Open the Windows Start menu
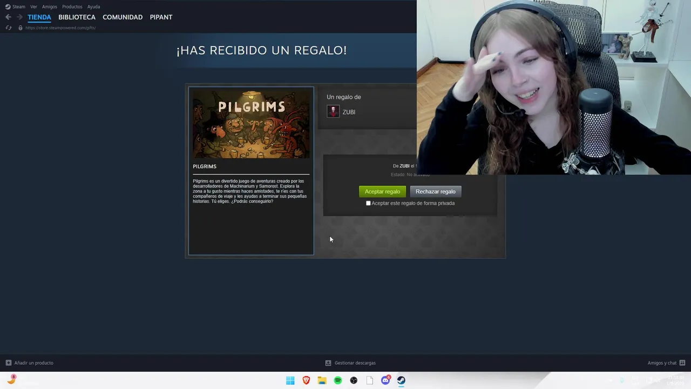Screen dimensions: 691x389 pos(290,380)
